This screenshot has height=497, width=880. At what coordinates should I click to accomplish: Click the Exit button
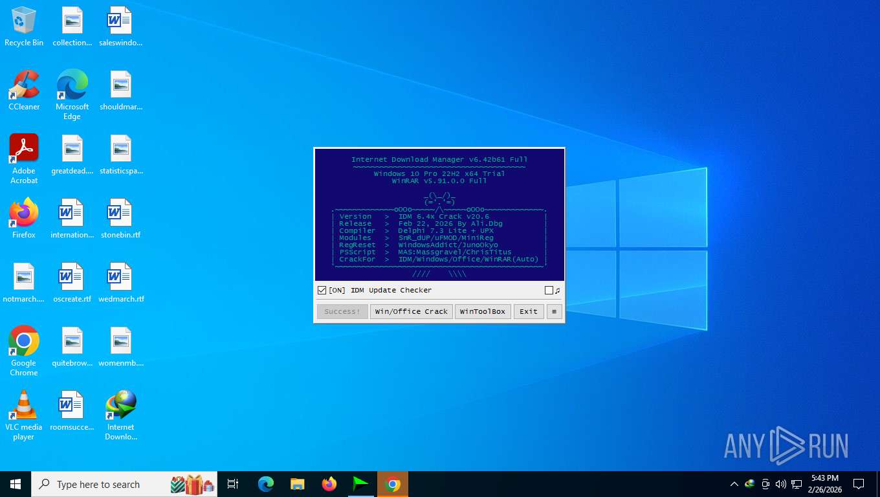[529, 311]
